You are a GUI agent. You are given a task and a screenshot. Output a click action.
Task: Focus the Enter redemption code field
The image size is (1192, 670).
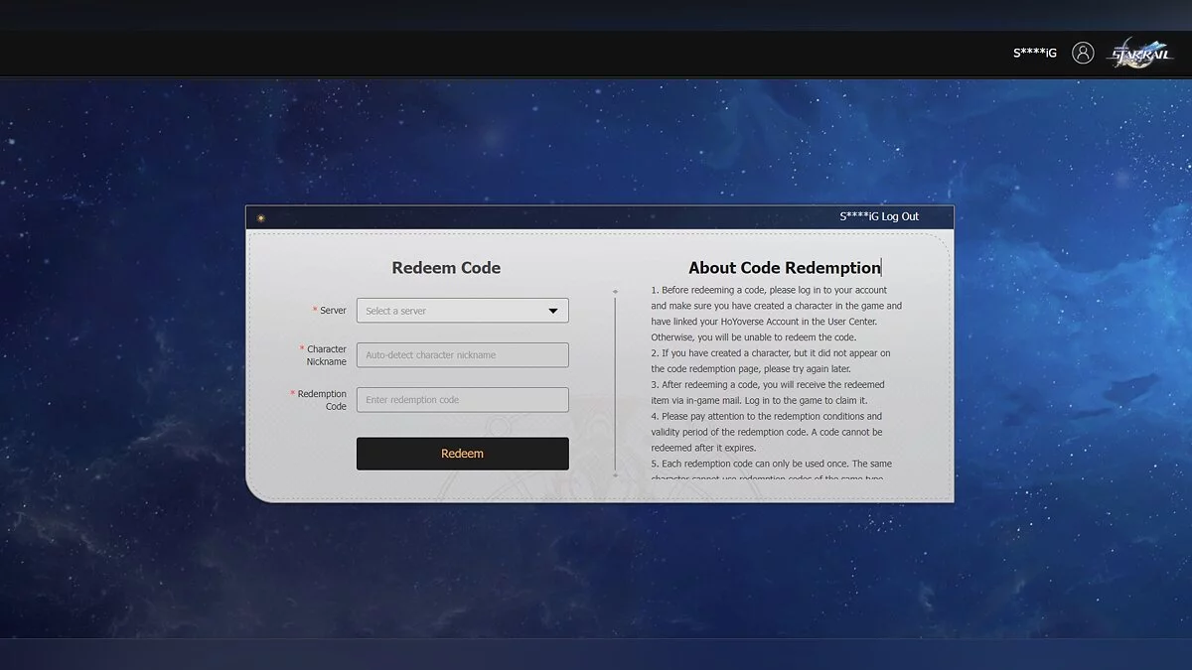pyautogui.click(x=463, y=400)
